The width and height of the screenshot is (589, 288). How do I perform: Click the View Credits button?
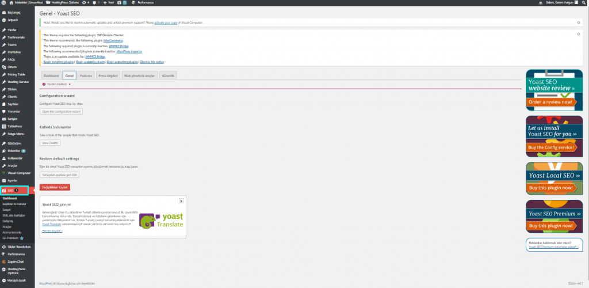tap(50, 143)
